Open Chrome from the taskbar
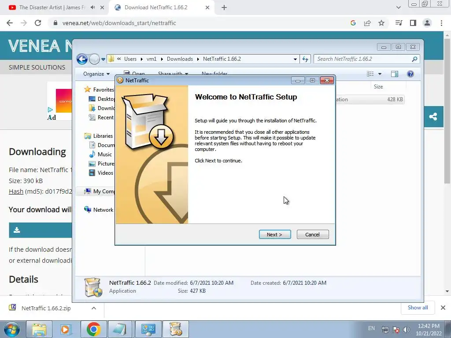The width and height of the screenshot is (451, 338). pyautogui.click(x=93, y=329)
